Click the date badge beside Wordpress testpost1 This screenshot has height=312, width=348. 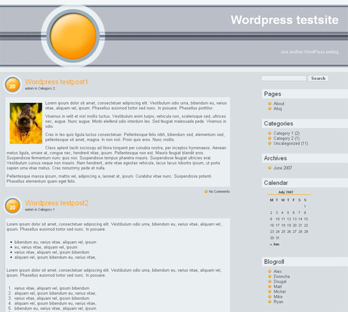[x=12, y=85]
